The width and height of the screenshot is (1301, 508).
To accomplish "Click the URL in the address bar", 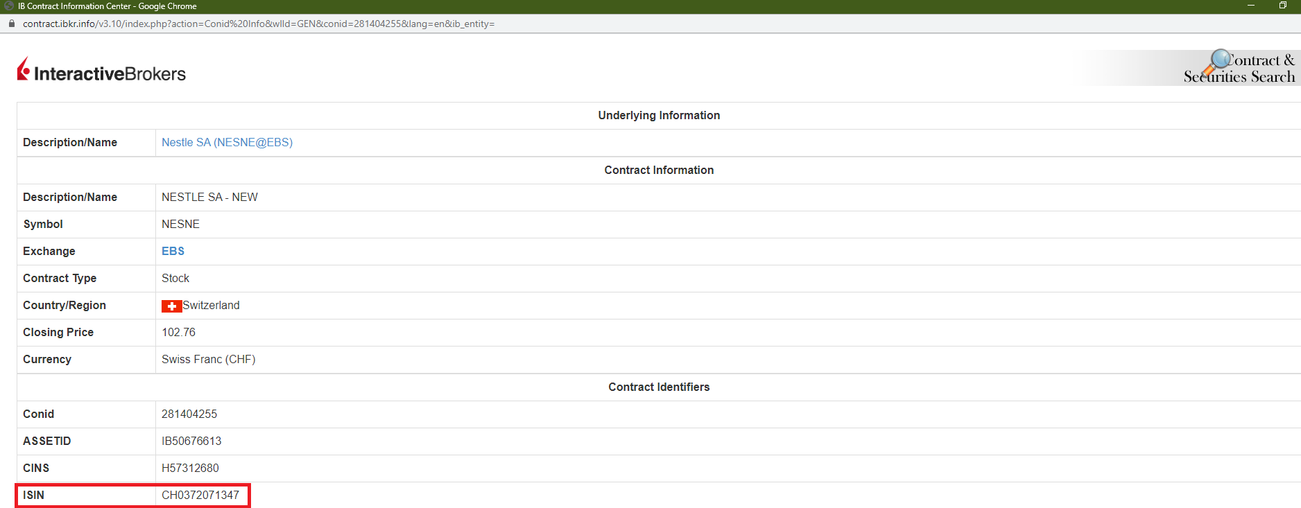I will pyautogui.click(x=259, y=24).
